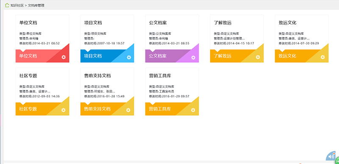Click 修改时间:2014-04-15 10:17 text
This screenshot has height=164, width=339.
[234, 43]
